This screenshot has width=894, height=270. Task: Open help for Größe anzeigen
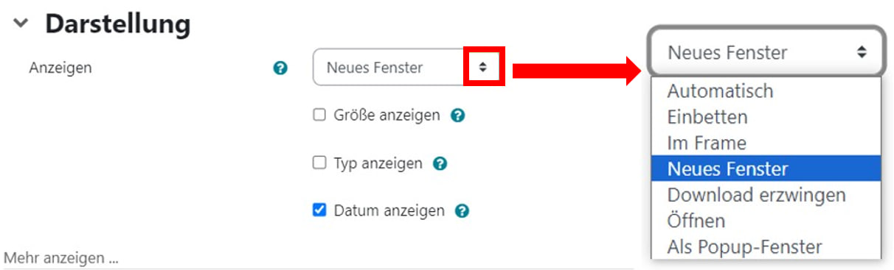457,116
